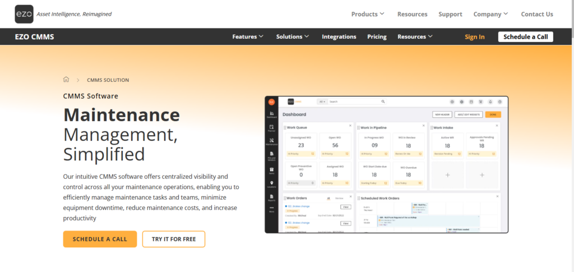Click the Work Intake drag handle
This screenshot has height=272, width=574.
(432, 127)
